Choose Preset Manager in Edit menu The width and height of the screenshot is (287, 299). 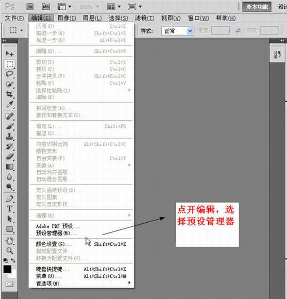[81, 233]
